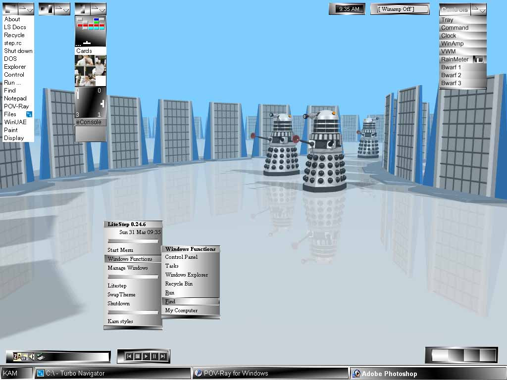Skip to next Winamp track
507x380 pixels.
coord(163,356)
